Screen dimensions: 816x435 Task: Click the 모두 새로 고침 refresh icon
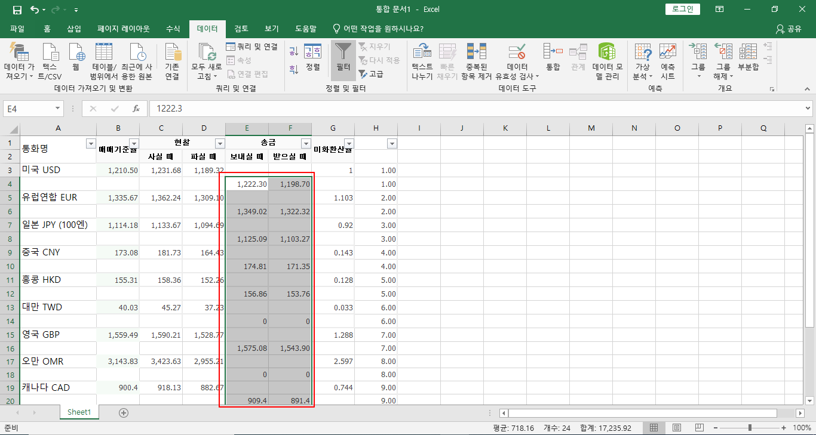[x=207, y=52]
